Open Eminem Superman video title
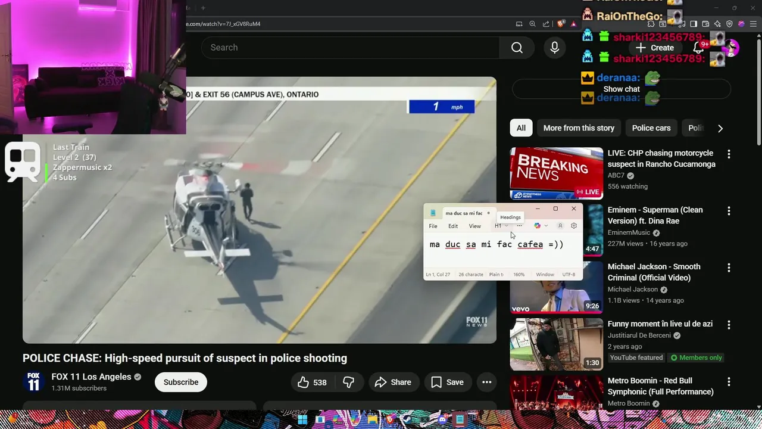This screenshot has height=429, width=762. [655, 215]
